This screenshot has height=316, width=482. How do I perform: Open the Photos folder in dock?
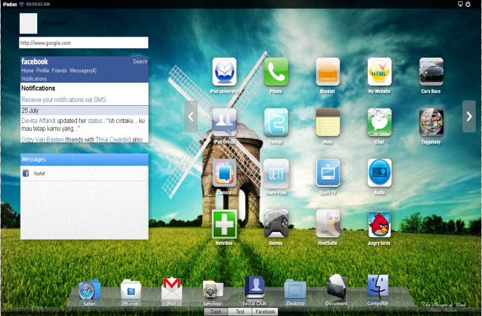131,290
